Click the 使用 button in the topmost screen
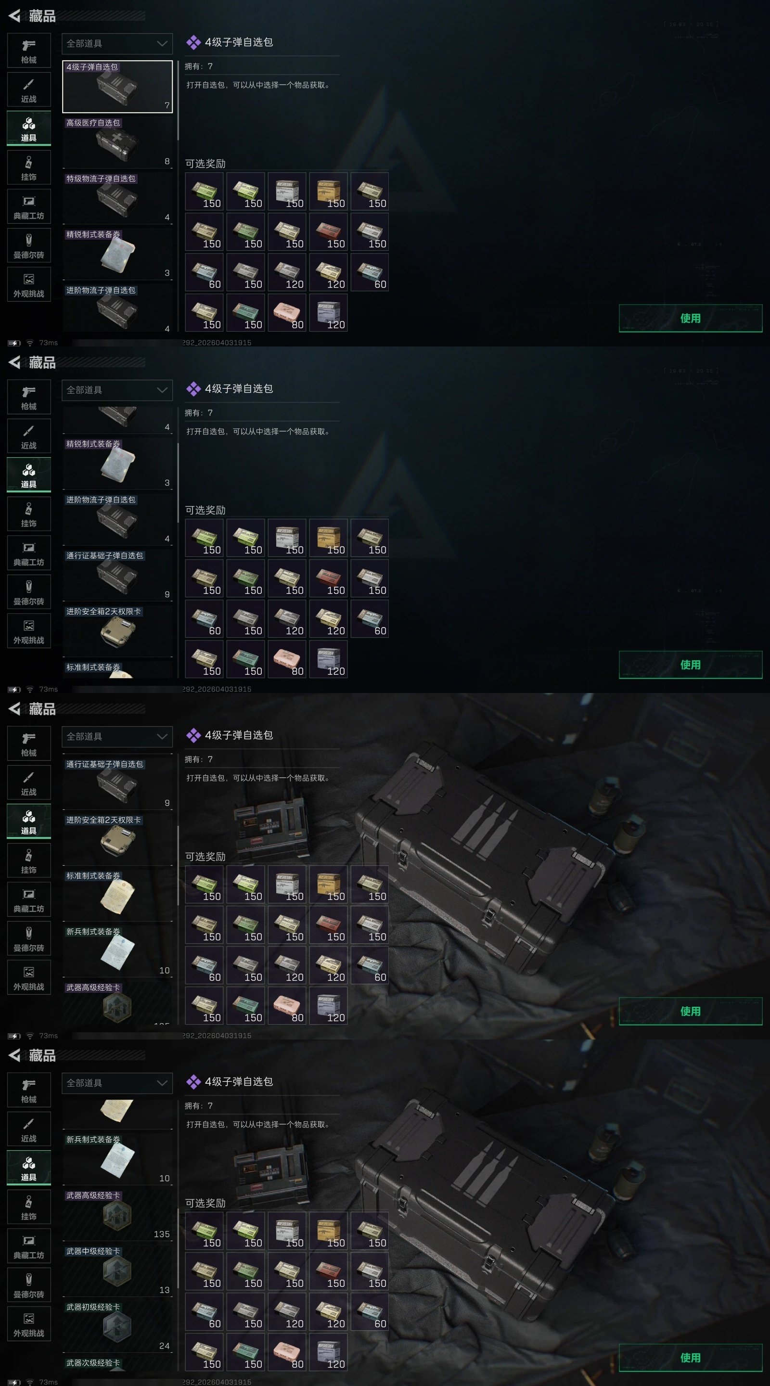Image resolution: width=770 pixels, height=1386 pixels. pos(691,318)
